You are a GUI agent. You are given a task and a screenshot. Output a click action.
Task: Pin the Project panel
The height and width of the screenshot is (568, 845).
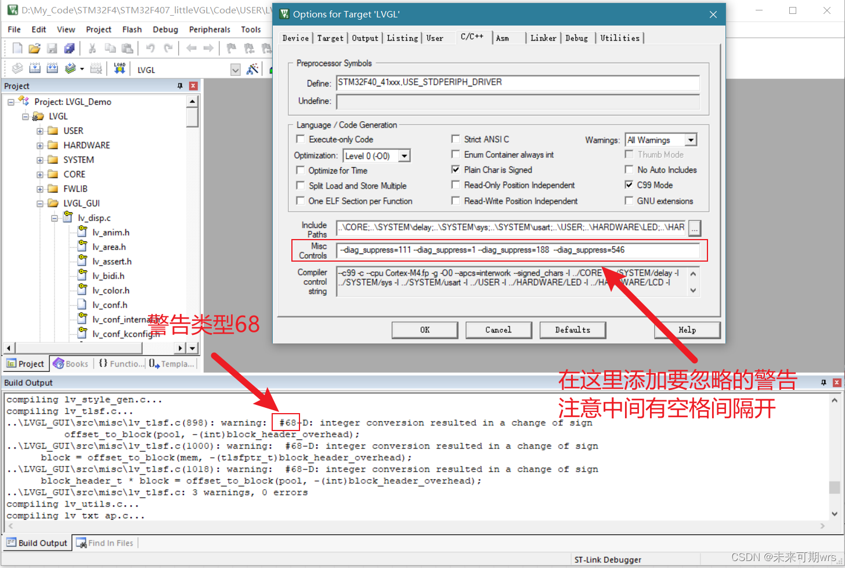tap(180, 86)
